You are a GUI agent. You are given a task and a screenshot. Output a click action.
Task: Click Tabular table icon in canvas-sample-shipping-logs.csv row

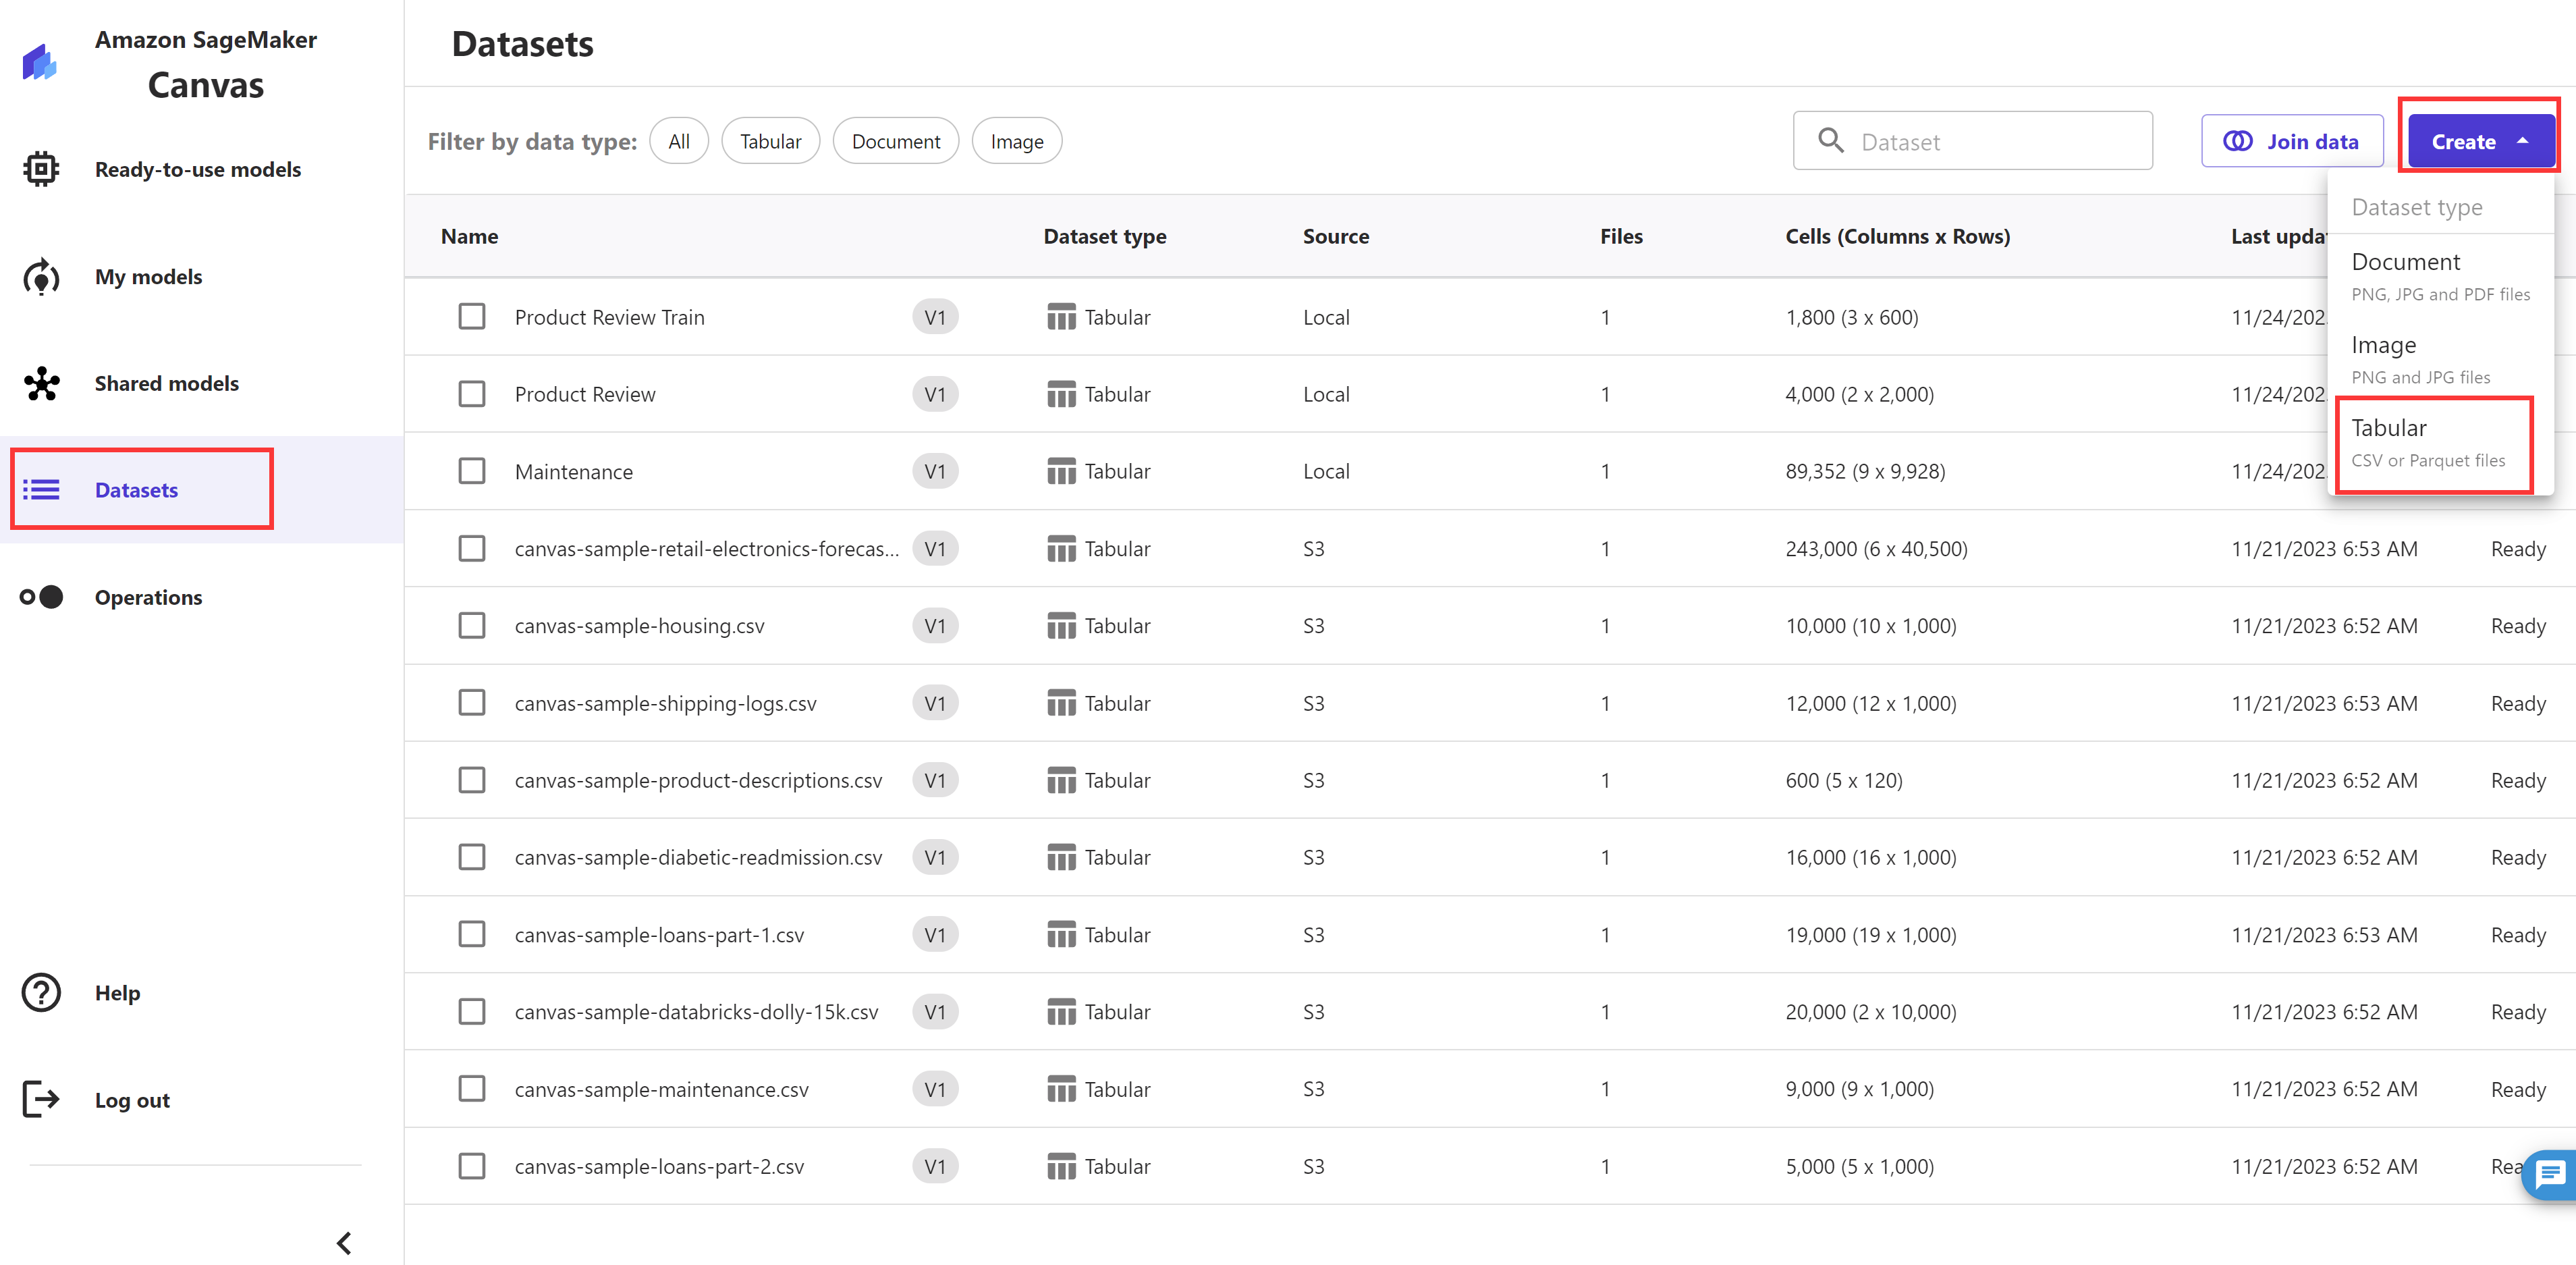pyautogui.click(x=1061, y=703)
